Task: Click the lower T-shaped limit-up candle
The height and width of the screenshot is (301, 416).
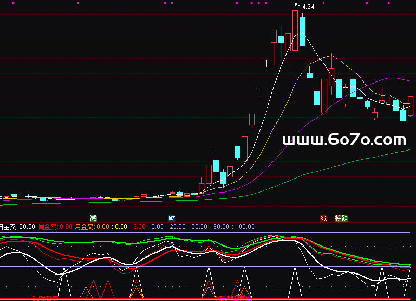Action: coord(259,93)
